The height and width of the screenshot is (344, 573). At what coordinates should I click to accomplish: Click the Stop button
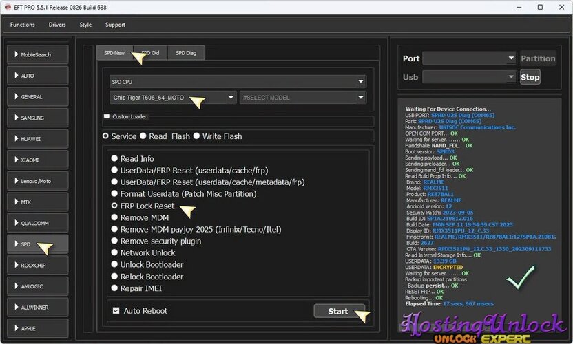tap(530, 77)
